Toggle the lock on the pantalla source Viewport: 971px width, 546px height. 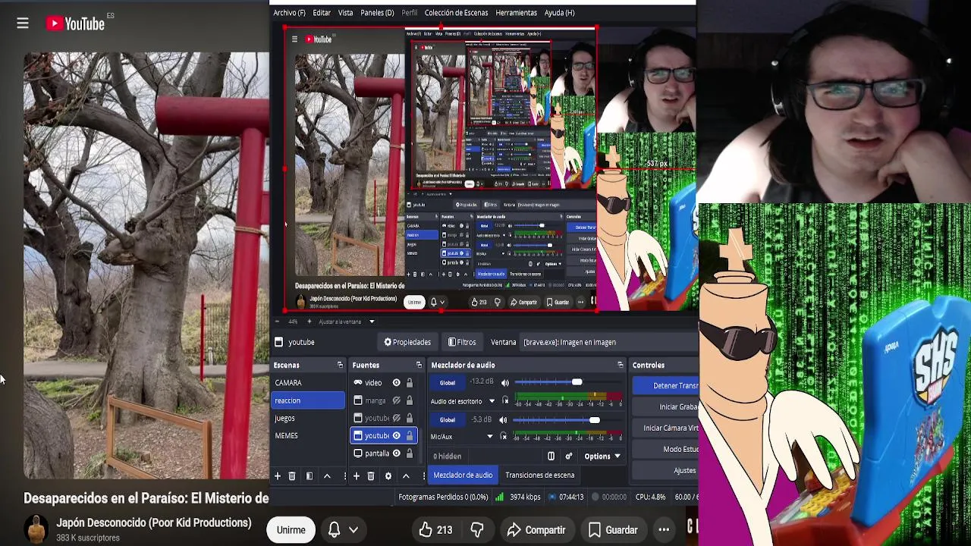(x=410, y=453)
